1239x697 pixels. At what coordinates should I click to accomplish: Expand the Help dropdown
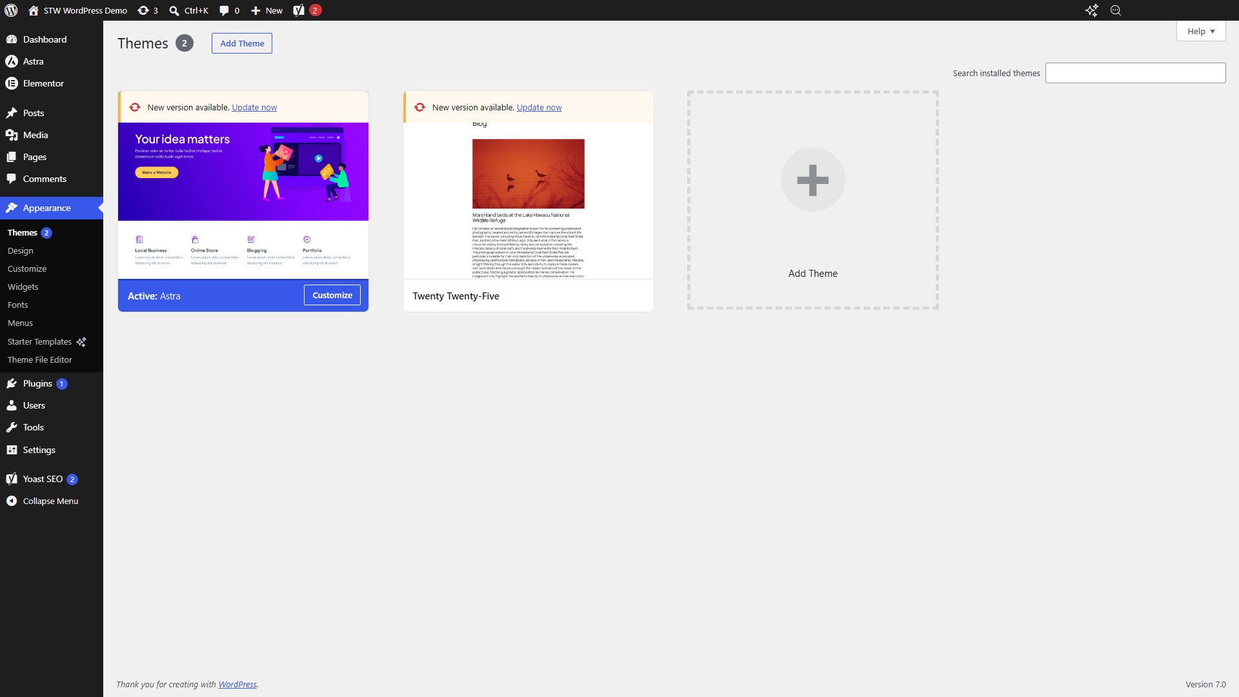point(1201,31)
